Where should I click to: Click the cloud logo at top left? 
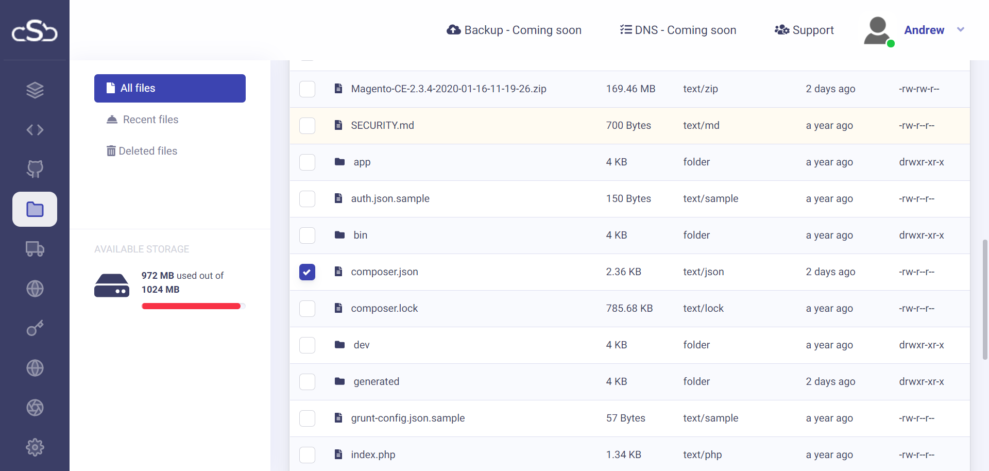(35, 30)
